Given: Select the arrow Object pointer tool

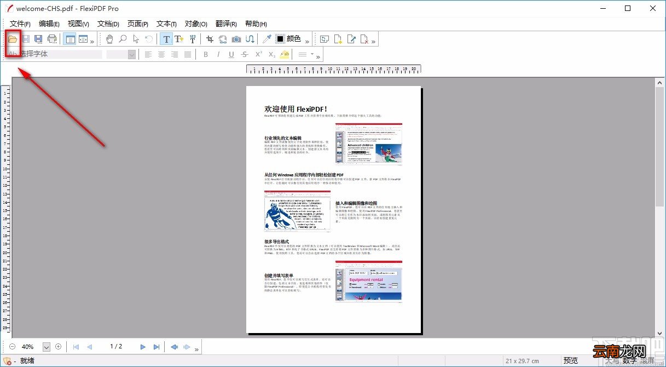Looking at the screenshot, I should 136,39.
